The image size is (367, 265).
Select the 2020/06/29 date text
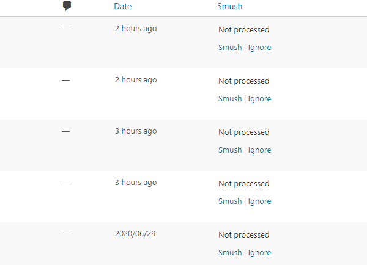pyautogui.click(x=135, y=234)
